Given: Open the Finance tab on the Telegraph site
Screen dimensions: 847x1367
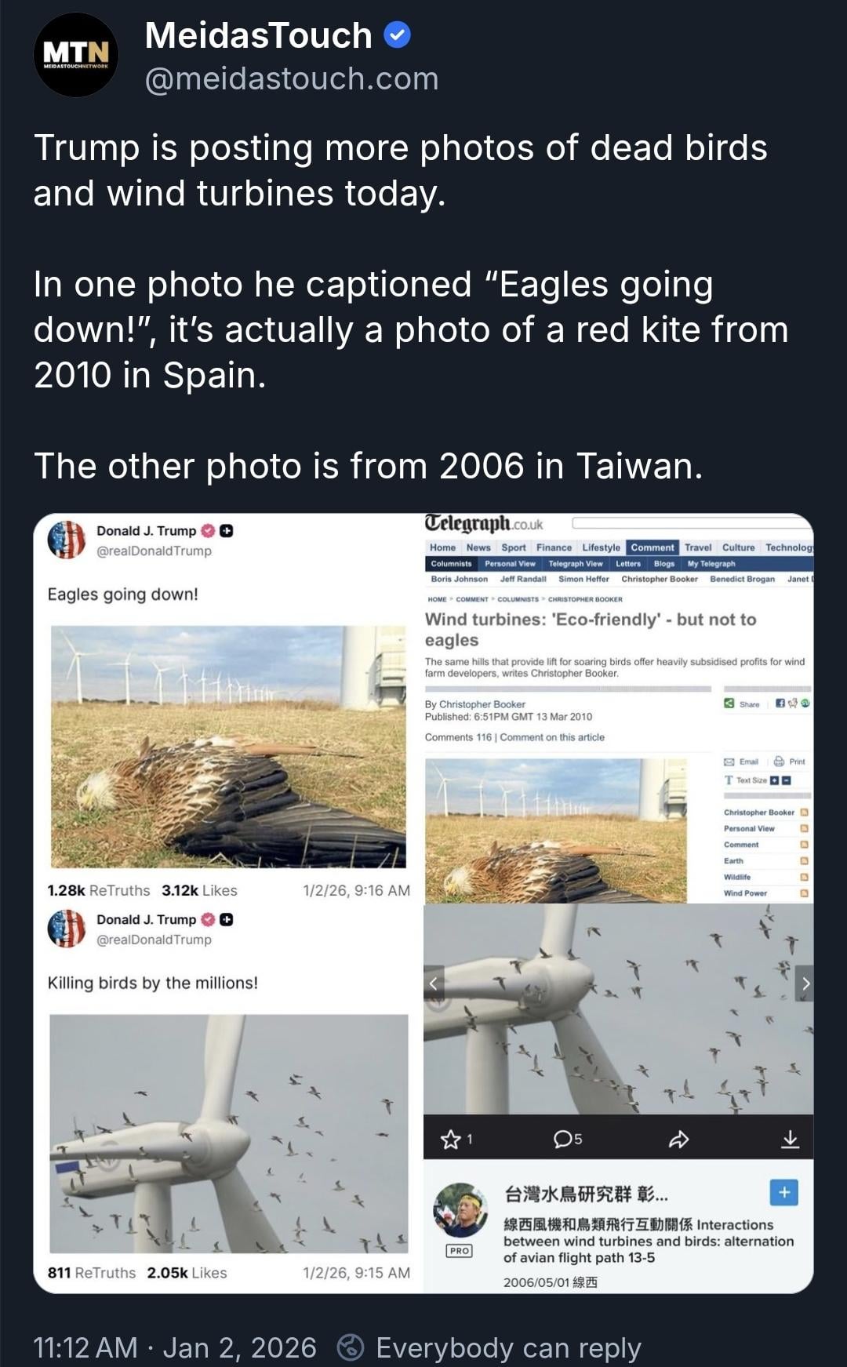Looking at the screenshot, I should point(554,547).
